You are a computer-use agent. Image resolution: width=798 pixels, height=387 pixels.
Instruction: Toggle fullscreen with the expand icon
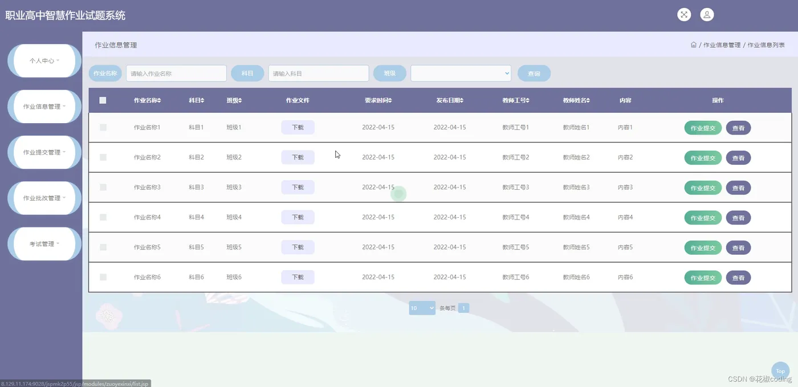click(x=684, y=15)
